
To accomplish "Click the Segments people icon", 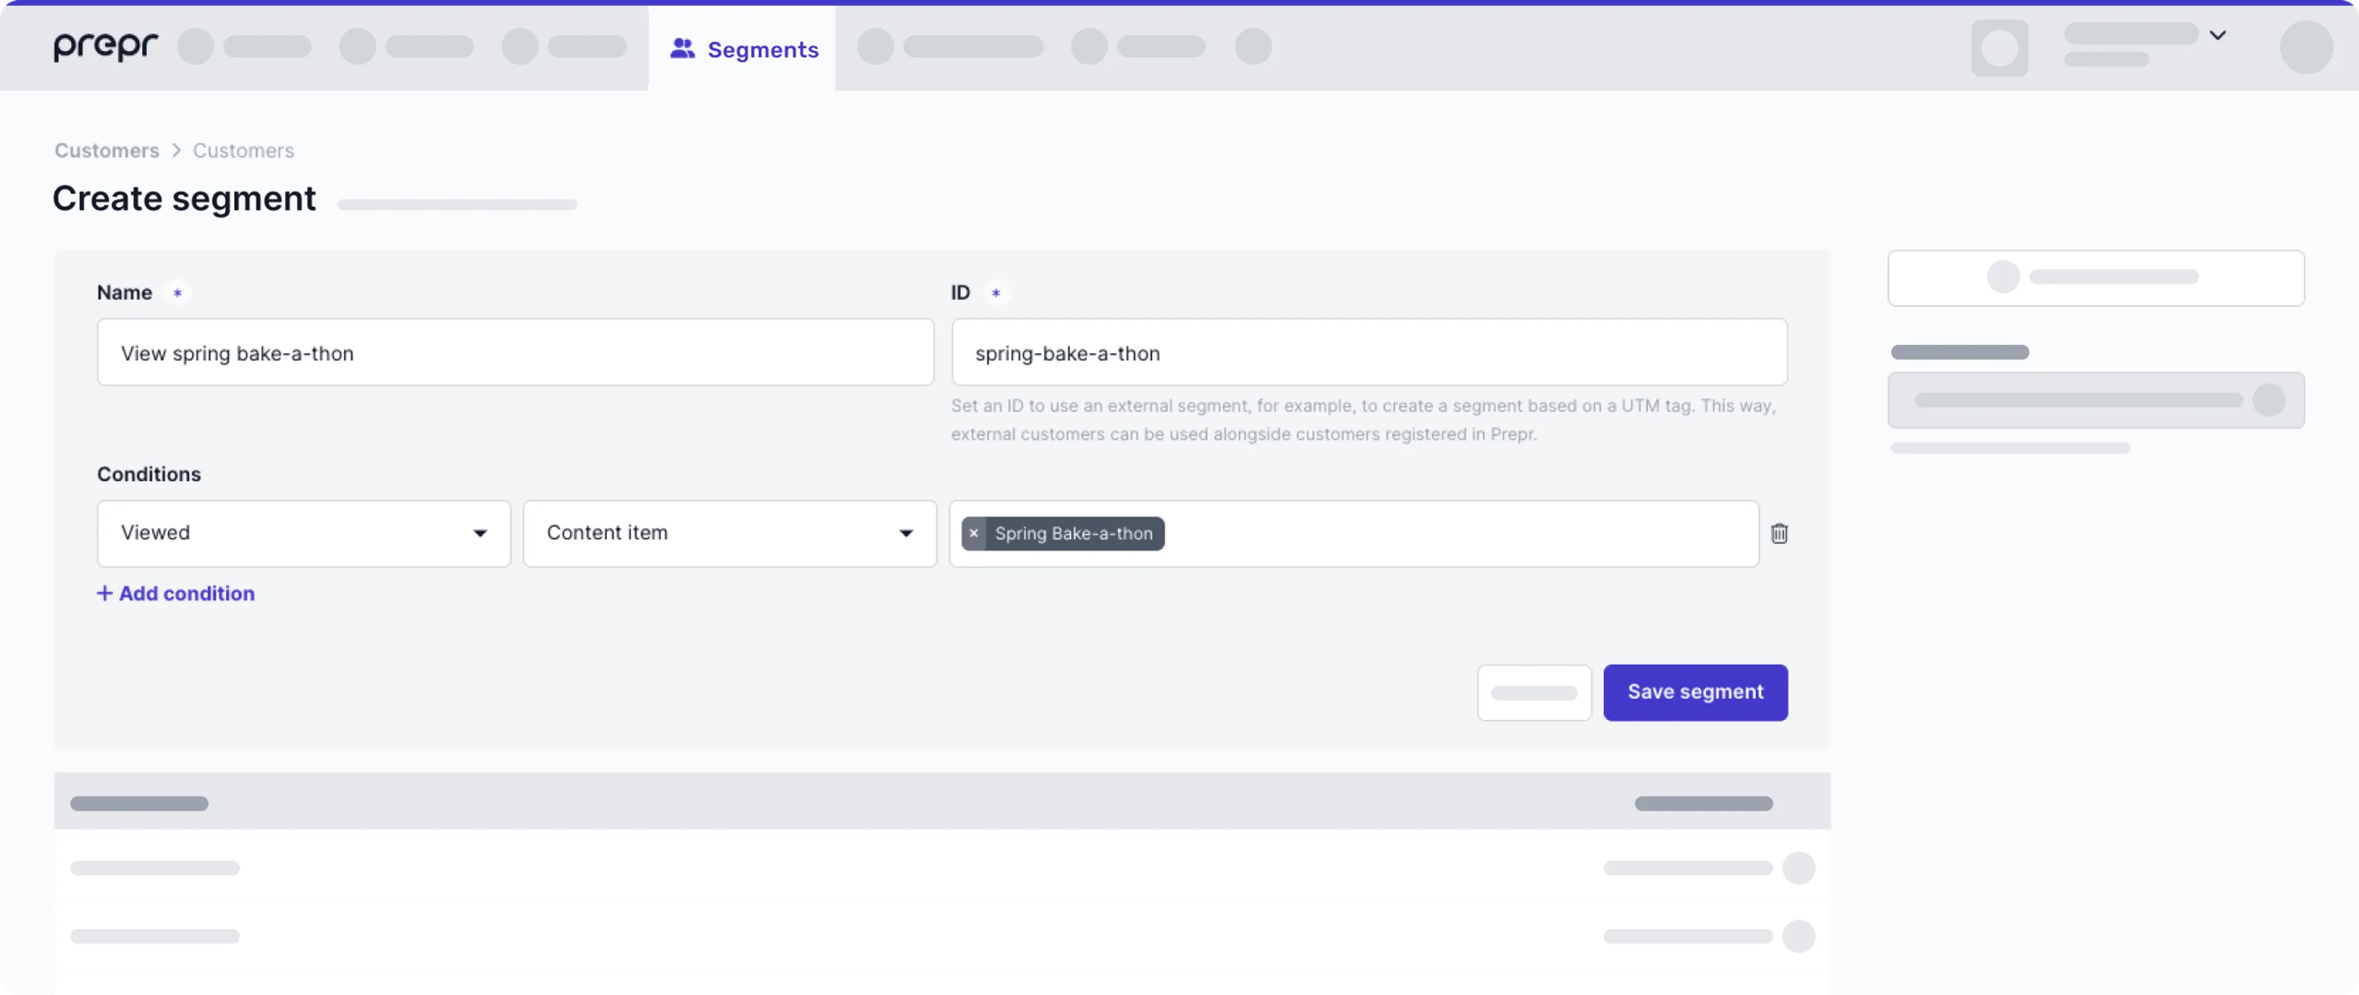I will 683,49.
